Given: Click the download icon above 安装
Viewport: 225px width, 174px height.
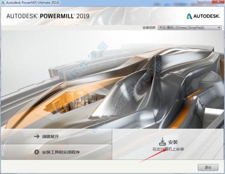Looking at the screenshot, I should pyautogui.click(x=162, y=141).
